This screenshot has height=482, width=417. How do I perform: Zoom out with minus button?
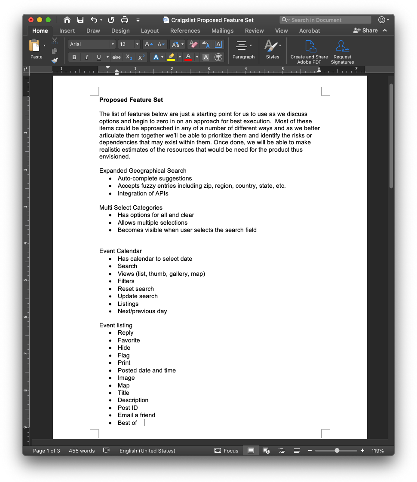coord(310,451)
